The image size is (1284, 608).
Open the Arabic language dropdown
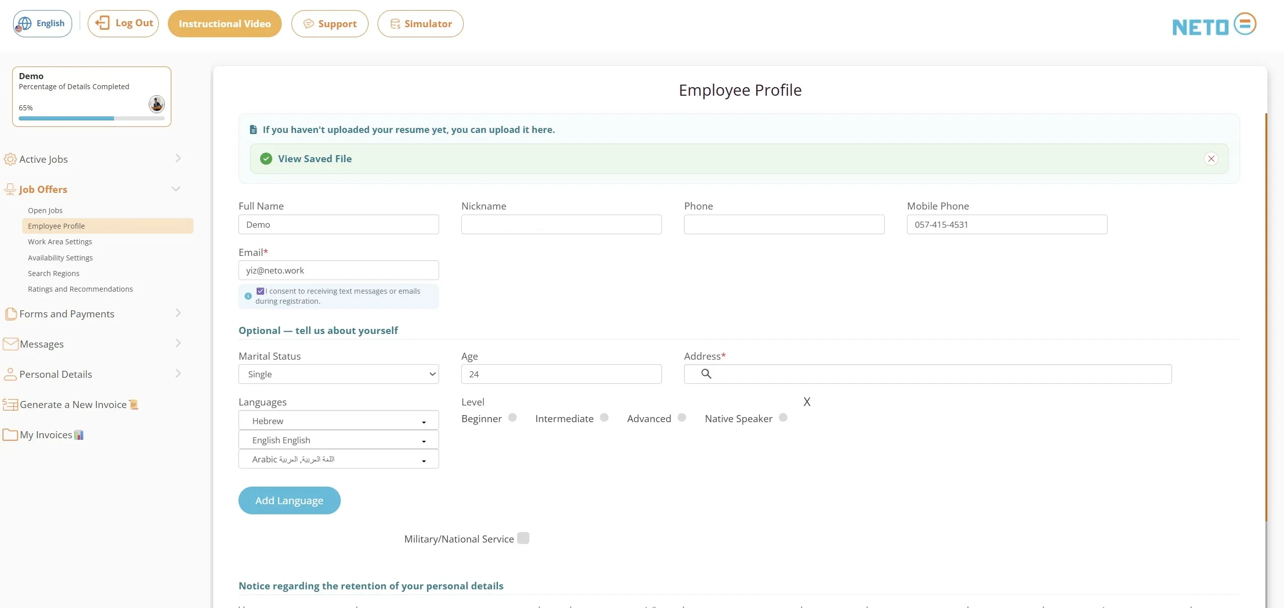339,459
